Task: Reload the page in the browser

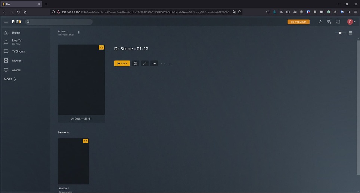Action: pos(18,12)
